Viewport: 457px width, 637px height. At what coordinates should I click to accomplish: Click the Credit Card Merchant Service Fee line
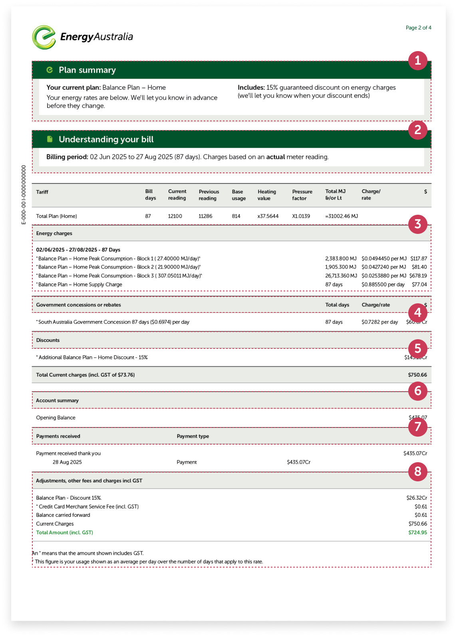88,506
